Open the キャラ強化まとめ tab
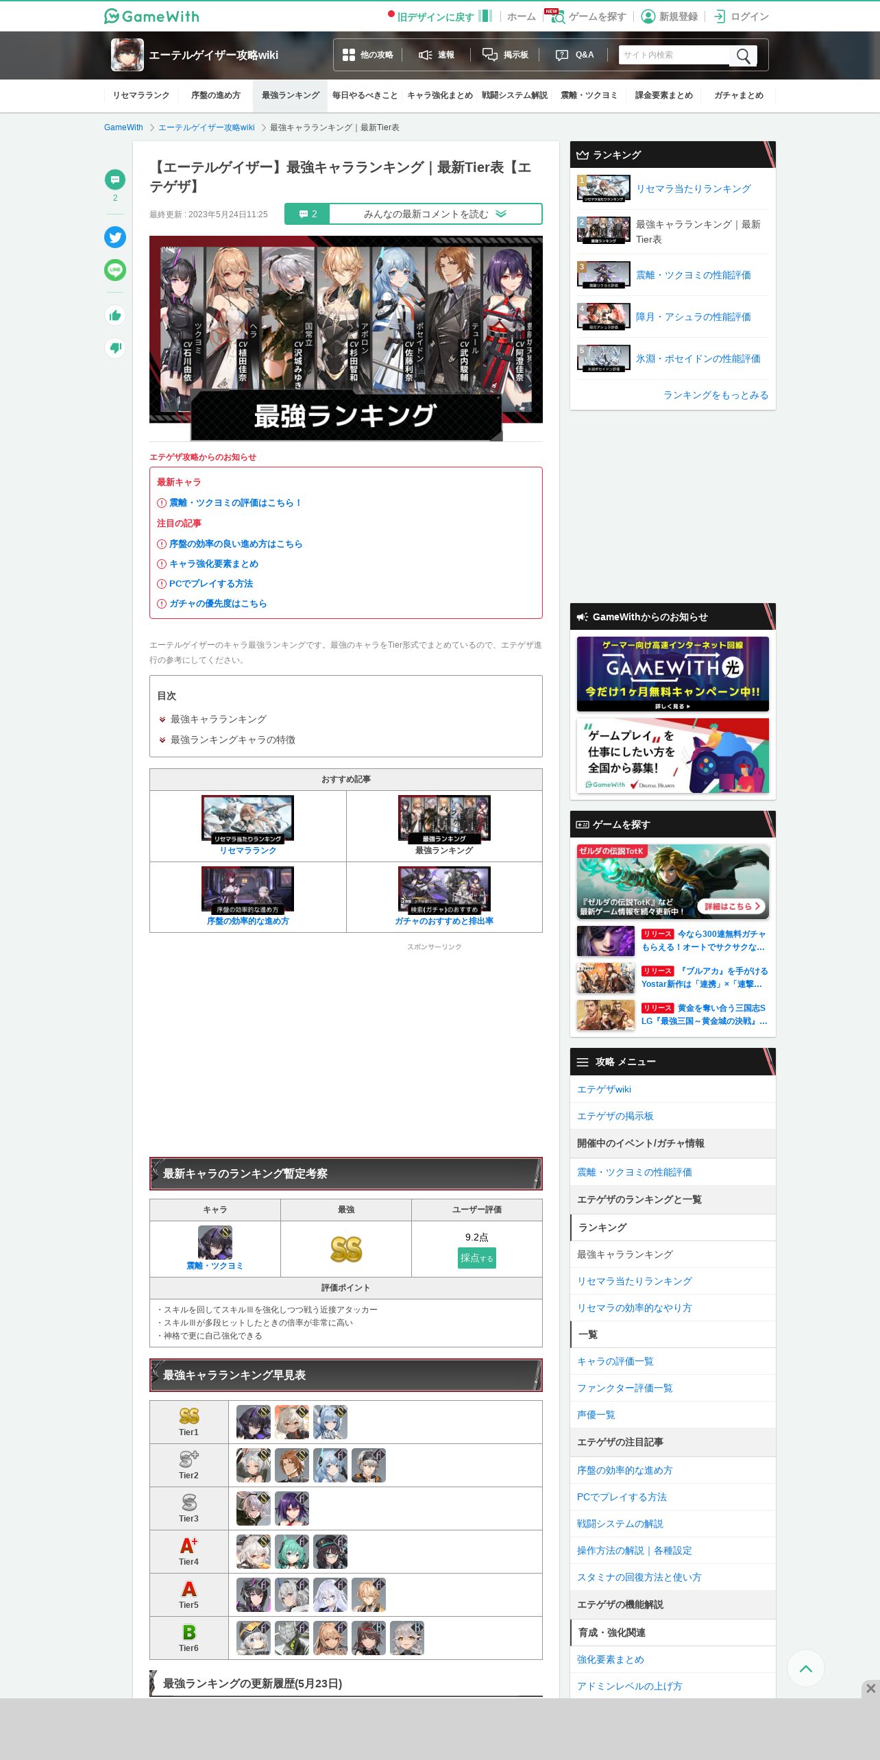The width and height of the screenshot is (880, 1760). tap(440, 95)
